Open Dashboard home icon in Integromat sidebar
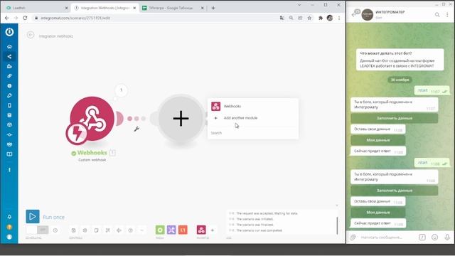Screen dimensions: 455x256 tap(9, 46)
